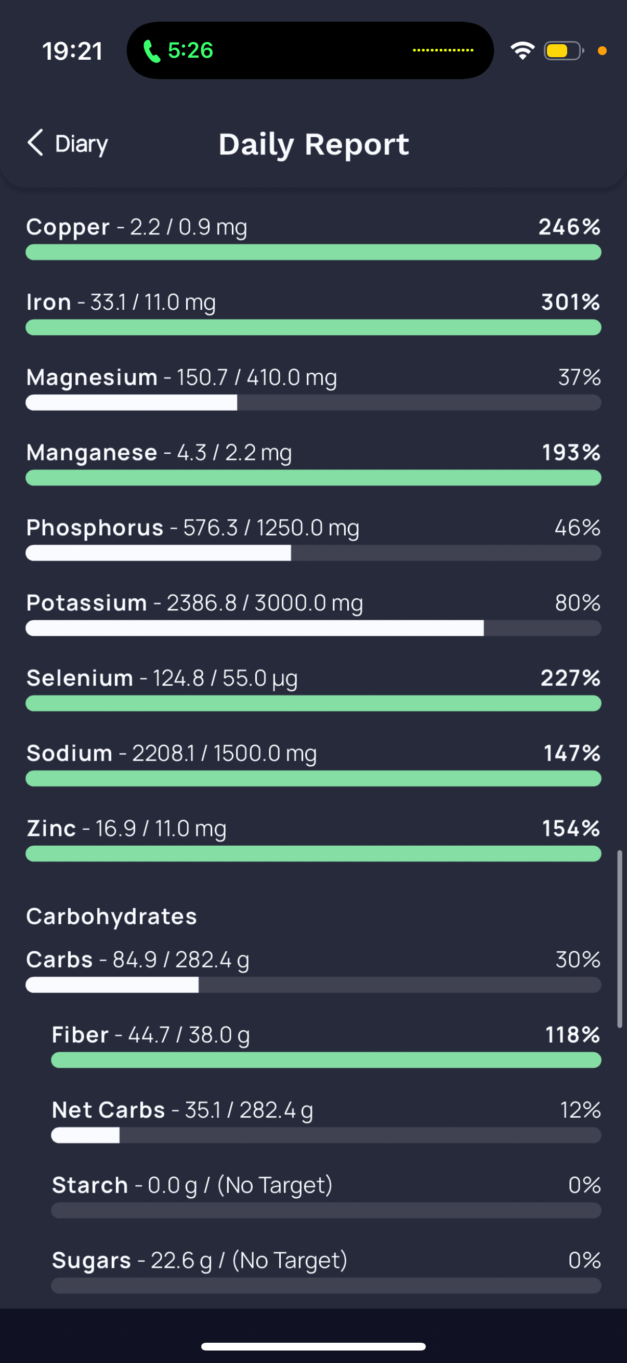Tap the Daily Report title
627x1363 pixels.
[x=314, y=145]
